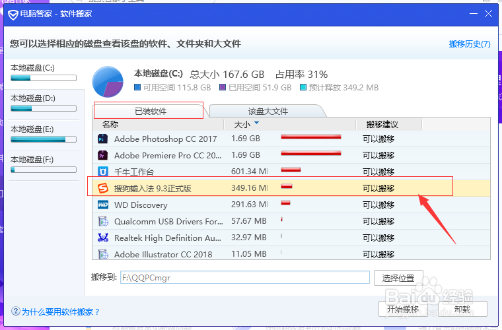
Task: Click the 搬移到 destination path field
Action: [x=244, y=278]
